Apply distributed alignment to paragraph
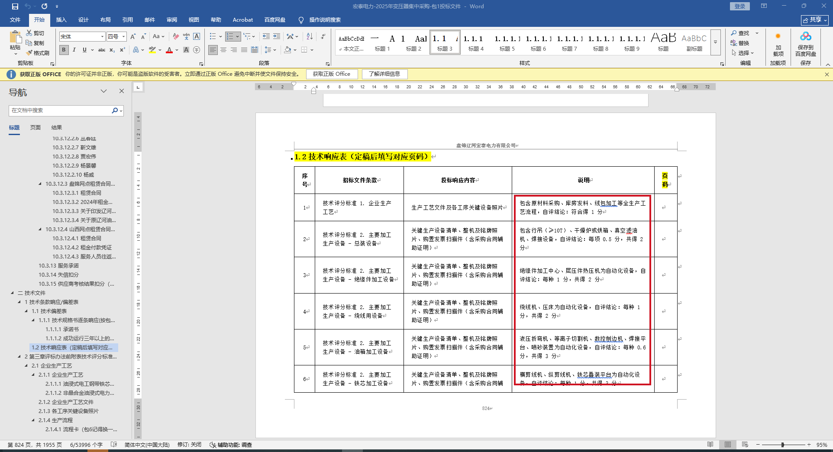The height and width of the screenshot is (452, 833). click(x=255, y=50)
